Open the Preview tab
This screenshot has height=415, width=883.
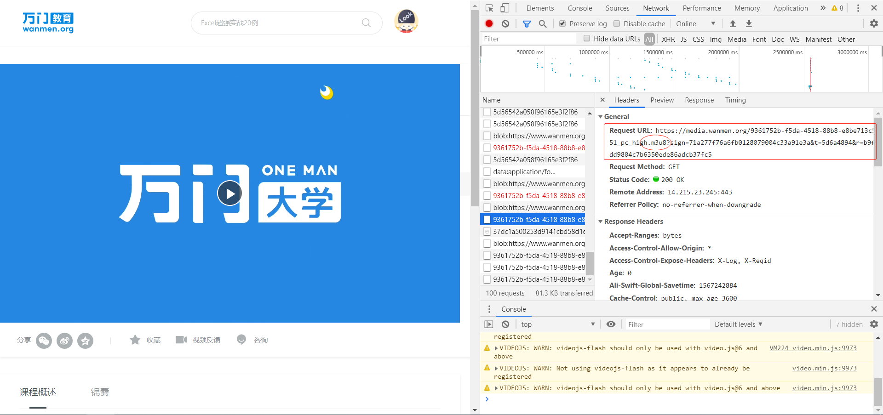[662, 100]
